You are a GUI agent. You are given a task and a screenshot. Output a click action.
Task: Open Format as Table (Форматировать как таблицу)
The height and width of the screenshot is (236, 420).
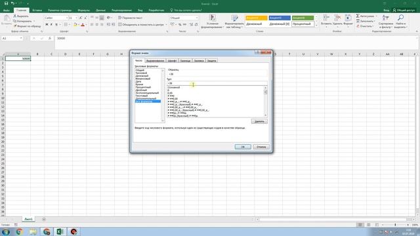[x=234, y=22]
